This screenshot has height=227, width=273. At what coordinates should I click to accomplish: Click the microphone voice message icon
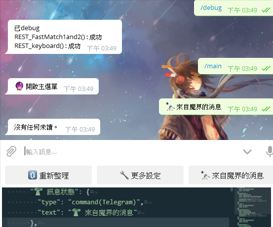270,151
